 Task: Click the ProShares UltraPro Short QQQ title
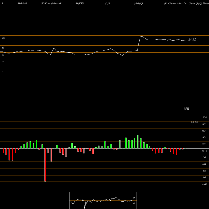click(x=183, y=3)
